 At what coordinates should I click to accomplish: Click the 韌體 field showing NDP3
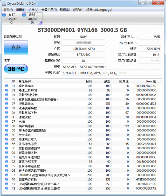(x=84, y=37)
